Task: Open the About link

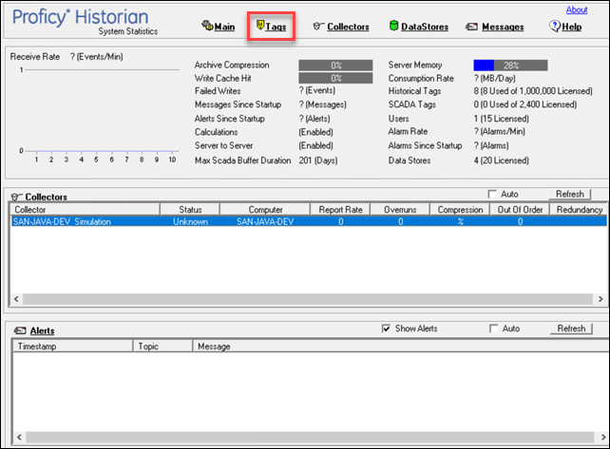Action: (577, 9)
